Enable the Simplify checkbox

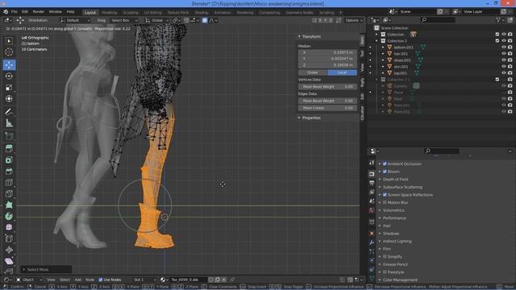tap(385, 256)
